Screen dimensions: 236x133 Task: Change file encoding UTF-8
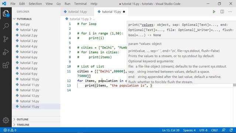[x=203, y=130]
